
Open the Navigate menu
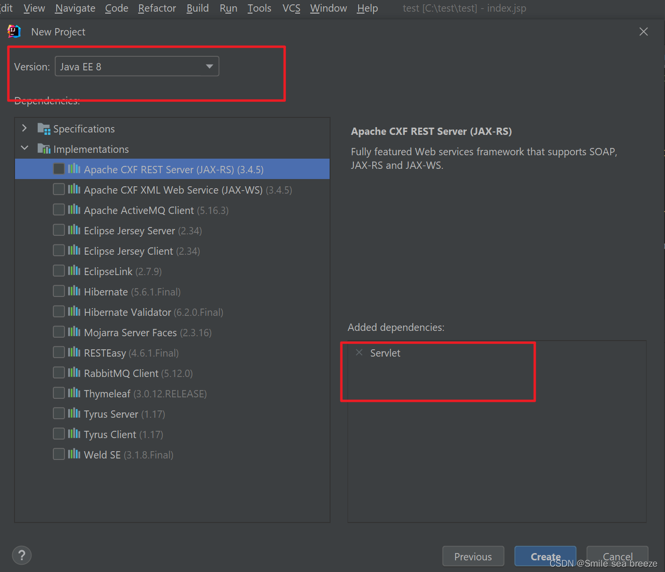[x=75, y=8]
